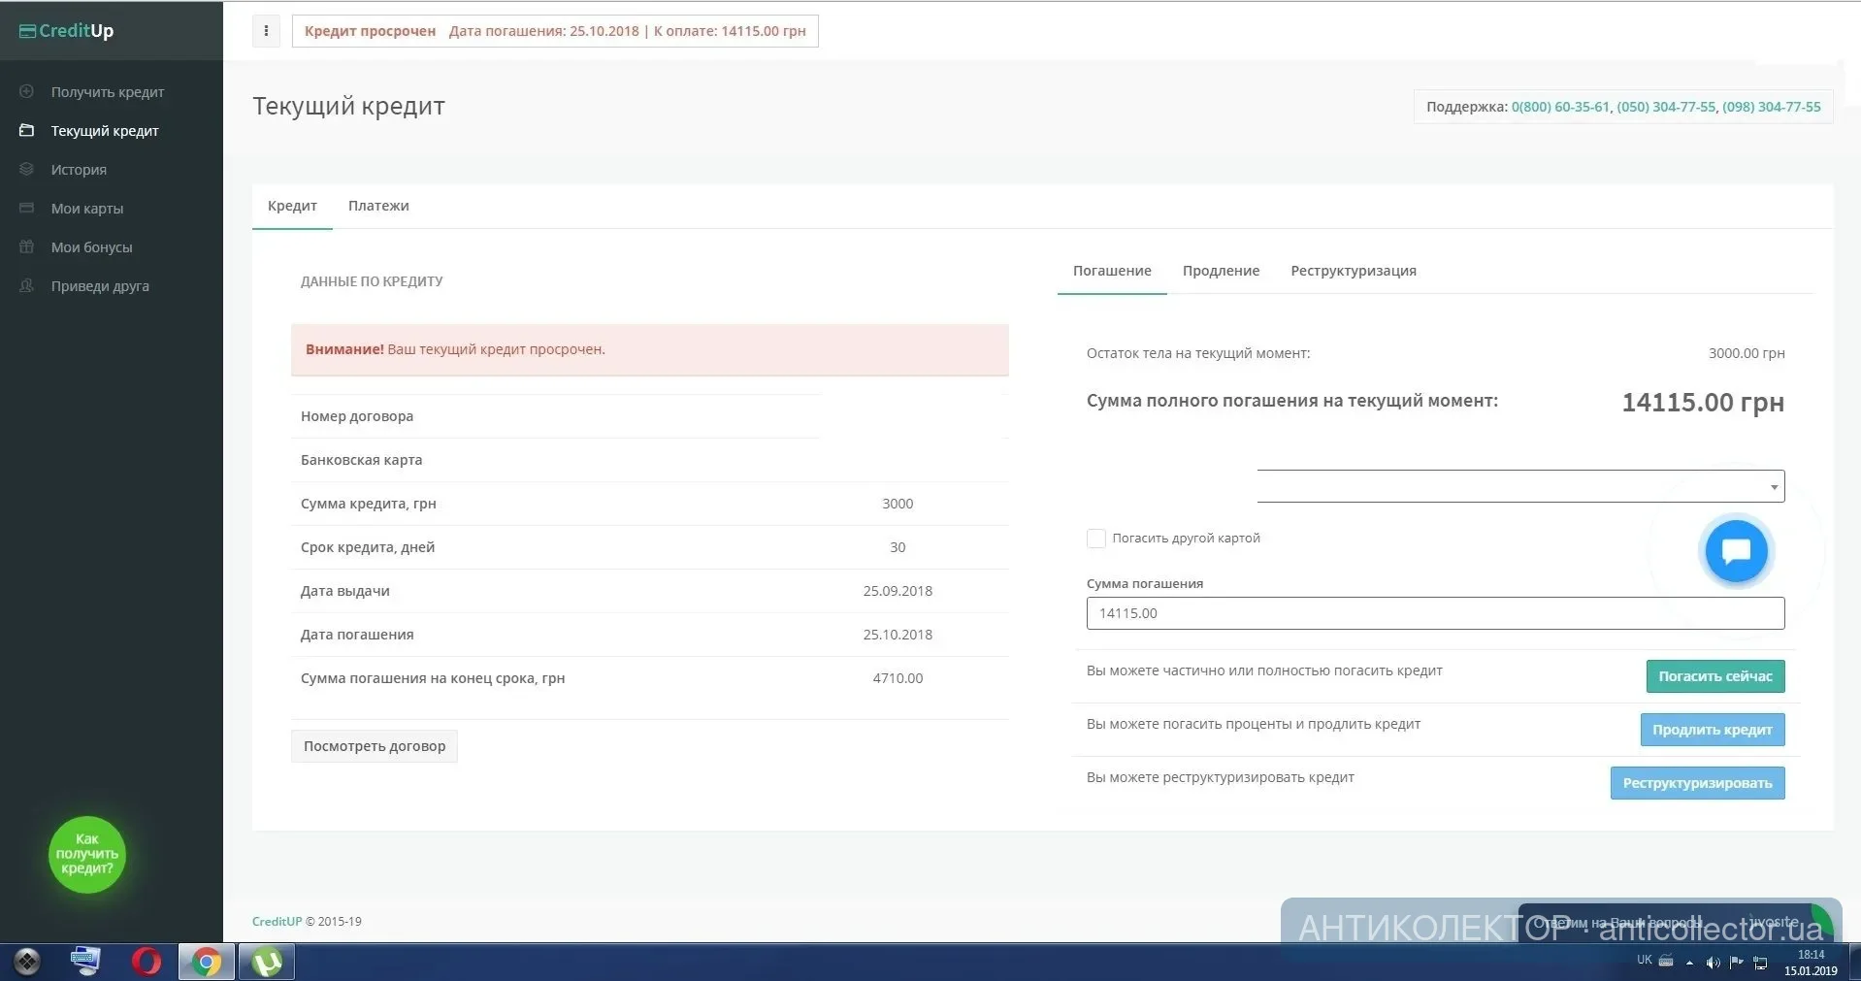Switch to the Платежи tab

coord(378,206)
